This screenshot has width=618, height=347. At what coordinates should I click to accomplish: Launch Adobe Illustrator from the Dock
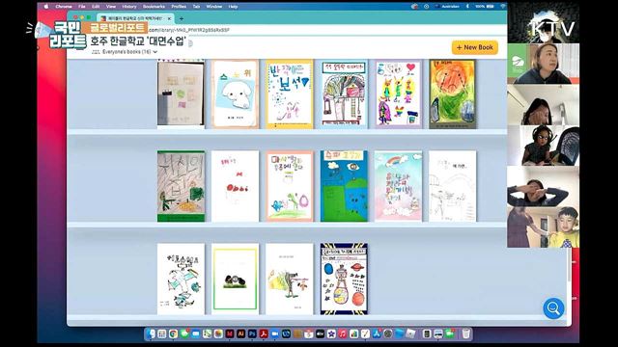coord(240,334)
